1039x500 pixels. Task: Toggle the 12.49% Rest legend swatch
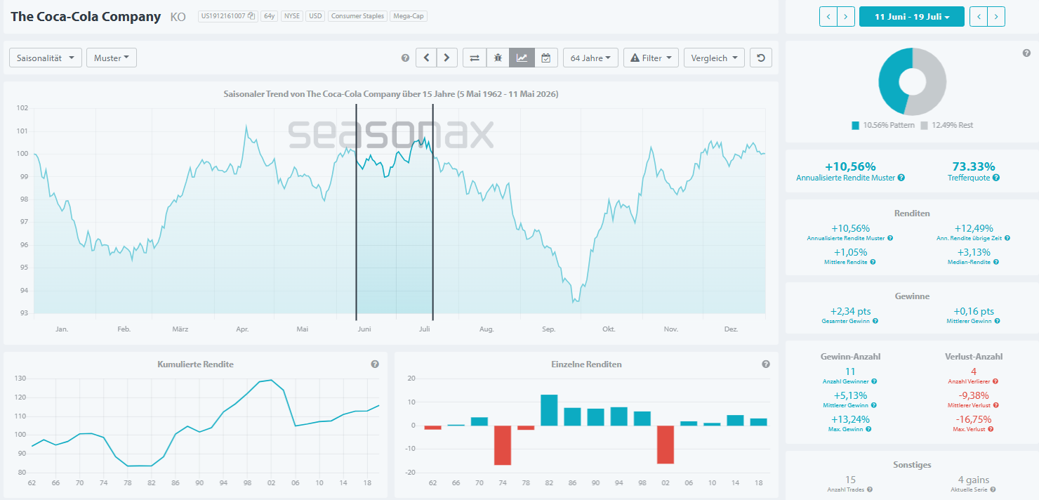click(925, 125)
